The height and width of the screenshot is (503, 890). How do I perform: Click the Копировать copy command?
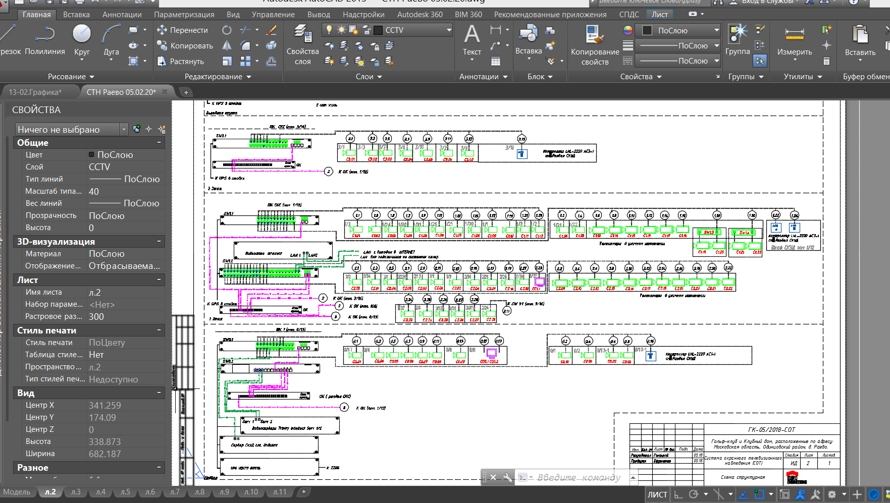(x=185, y=45)
